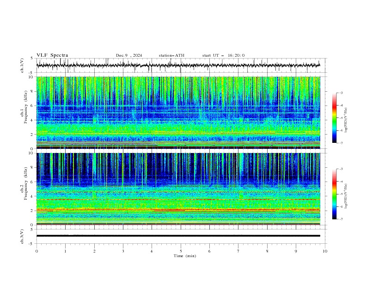Click the ch.1 spectrogram color bar
This screenshot has height=282, width=366.
pos(334,117)
